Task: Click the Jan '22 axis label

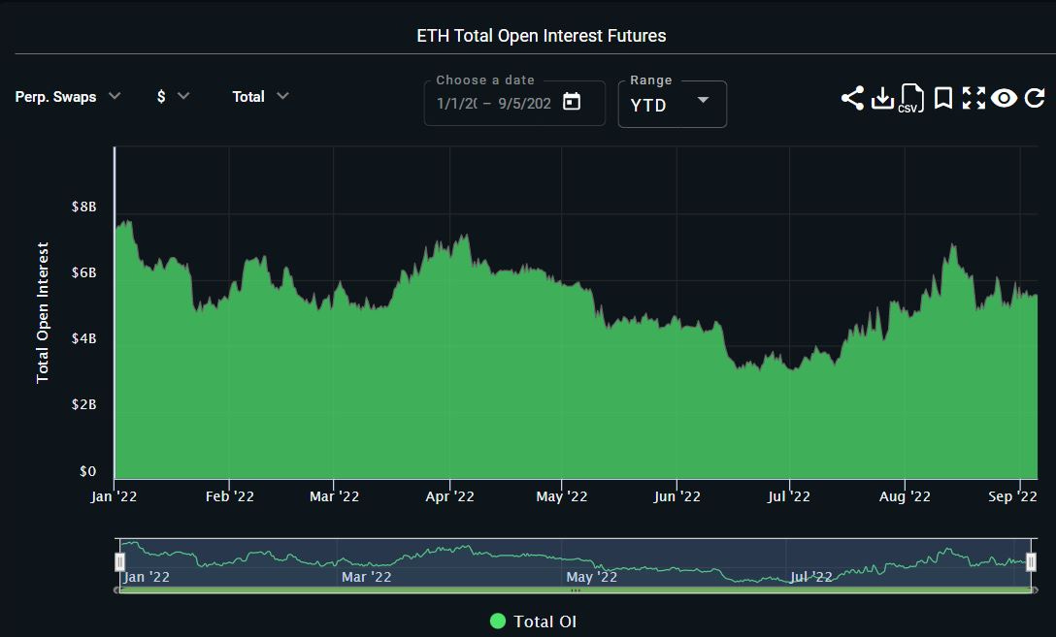Action: click(114, 496)
